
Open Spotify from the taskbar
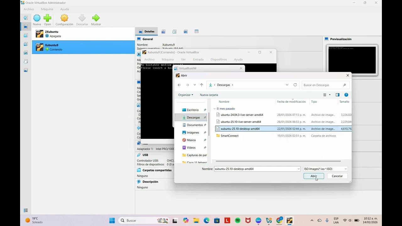[x=238, y=220]
